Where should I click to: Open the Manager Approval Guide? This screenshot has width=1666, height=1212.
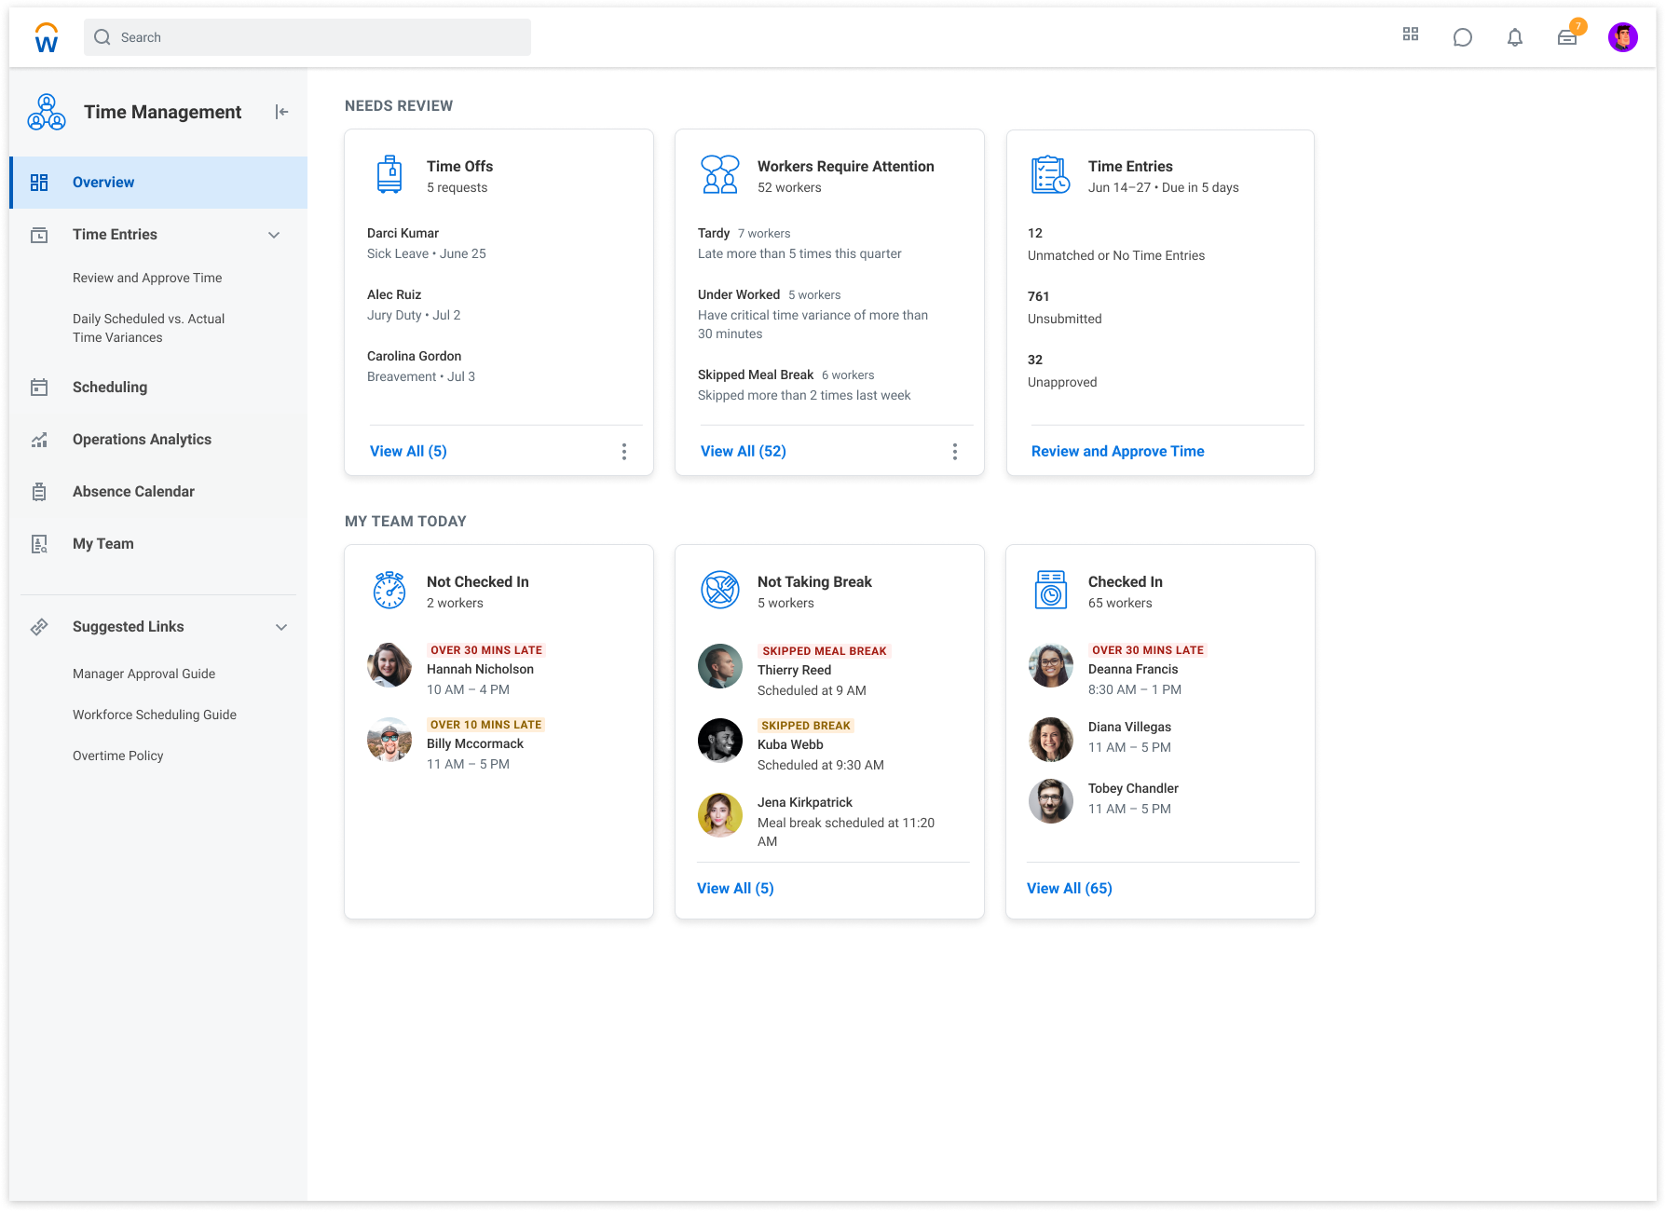pos(143,673)
